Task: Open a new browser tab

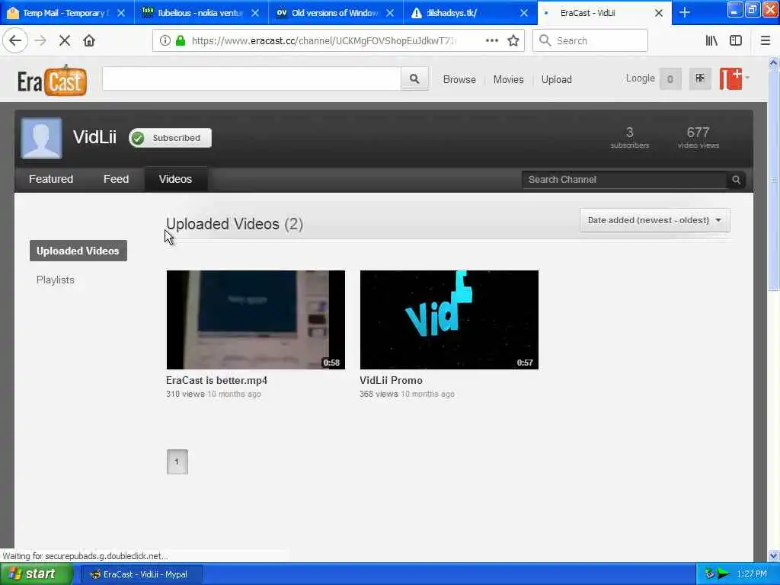Action: [x=685, y=12]
